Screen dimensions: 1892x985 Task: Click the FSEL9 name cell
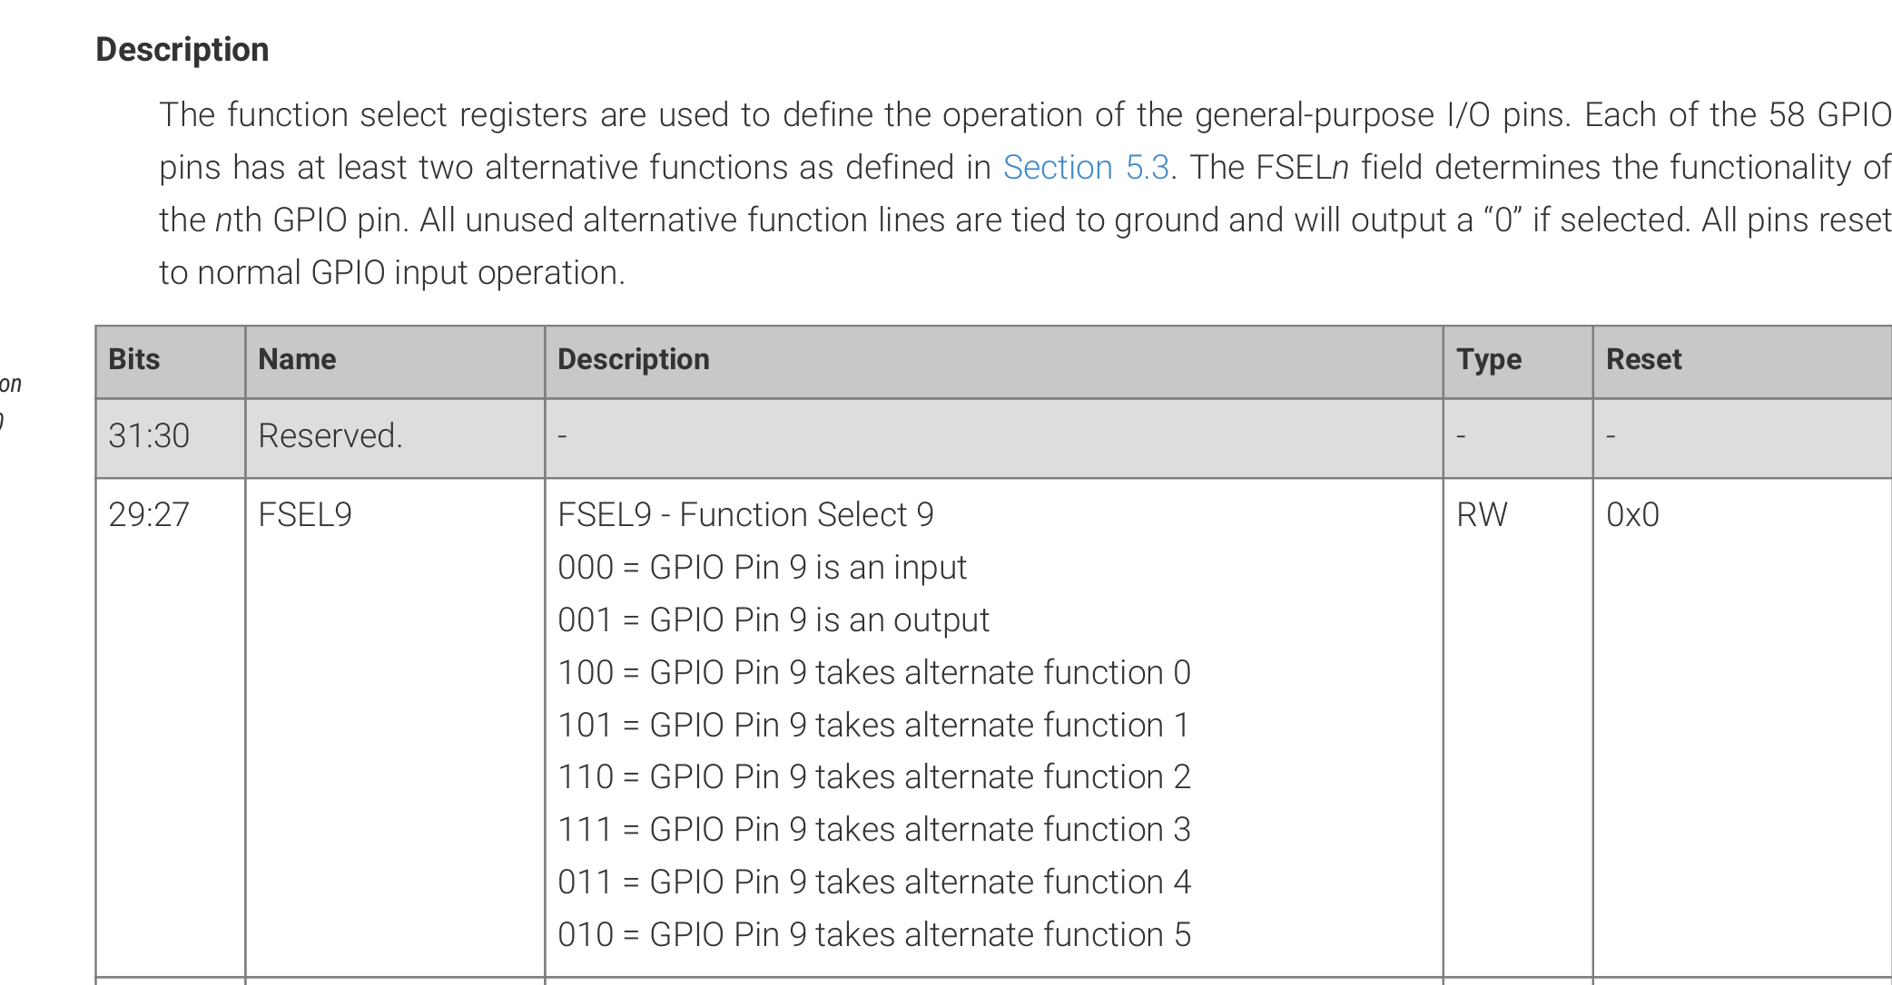[305, 515]
